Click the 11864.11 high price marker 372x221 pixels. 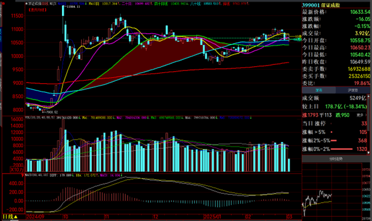pyautogui.click(x=72, y=7)
